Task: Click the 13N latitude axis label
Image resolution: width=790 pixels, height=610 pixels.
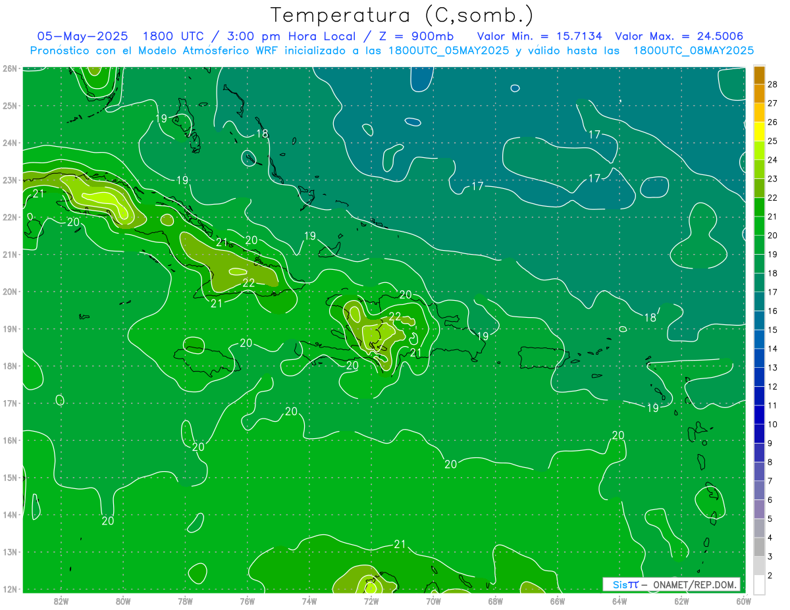Action: coord(9,551)
